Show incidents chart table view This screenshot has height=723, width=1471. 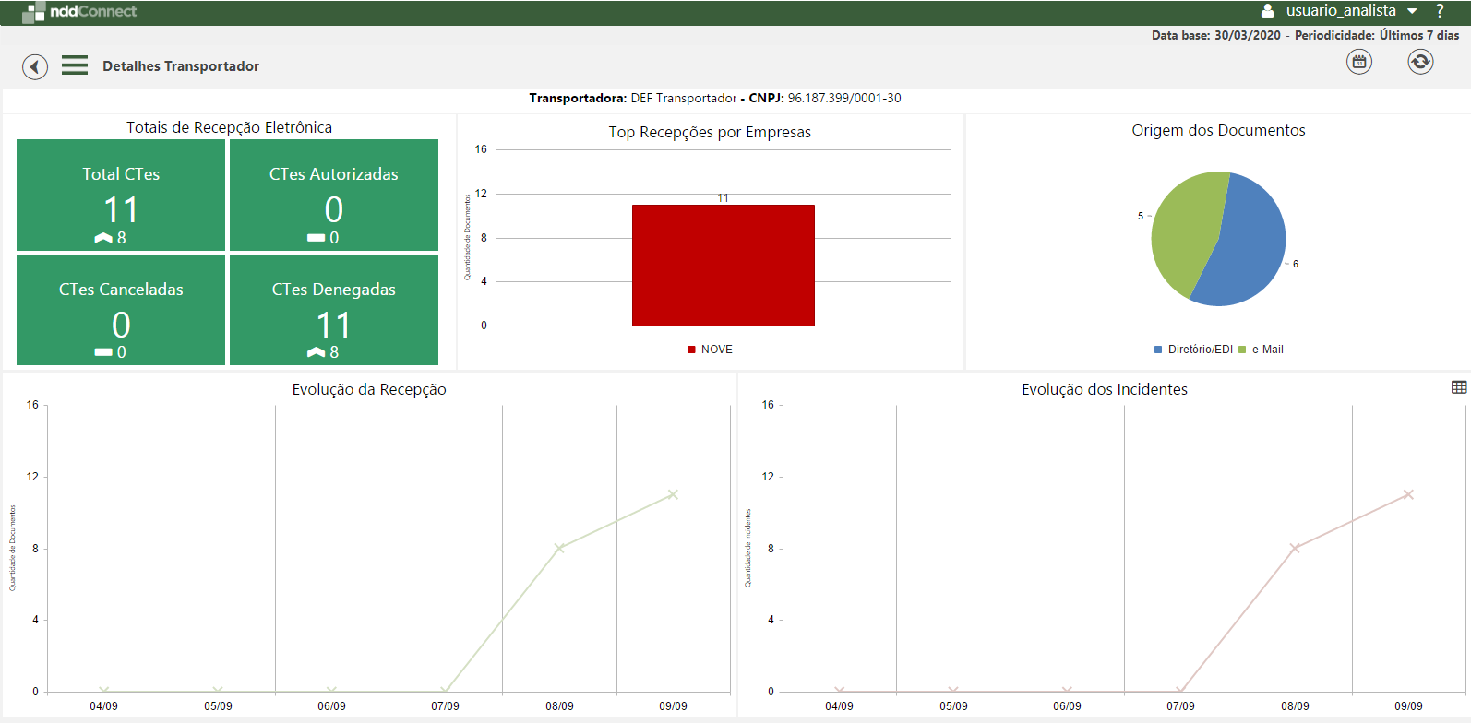[x=1459, y=387]
